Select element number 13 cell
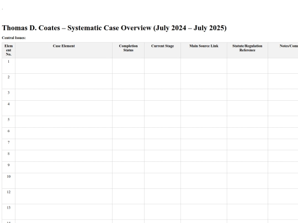The height and width of the screenshot is (223, 298). pyautogui.click(x=8, y=212)
